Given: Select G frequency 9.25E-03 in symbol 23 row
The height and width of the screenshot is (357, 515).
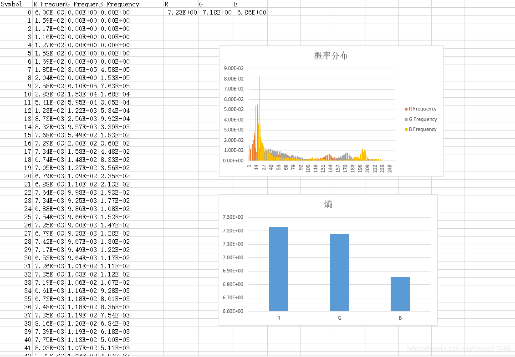Looking at the screenshot, I should coord(82,201).
